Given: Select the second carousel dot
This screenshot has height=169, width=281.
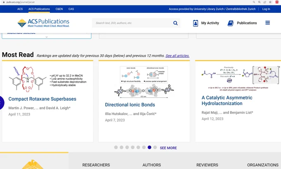Looking at the screenshot, I should pos(121,147).
